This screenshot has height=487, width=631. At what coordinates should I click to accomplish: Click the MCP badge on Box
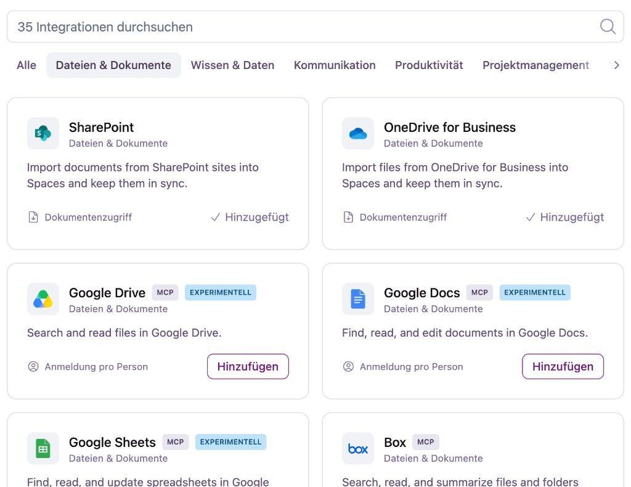(426, 442)
